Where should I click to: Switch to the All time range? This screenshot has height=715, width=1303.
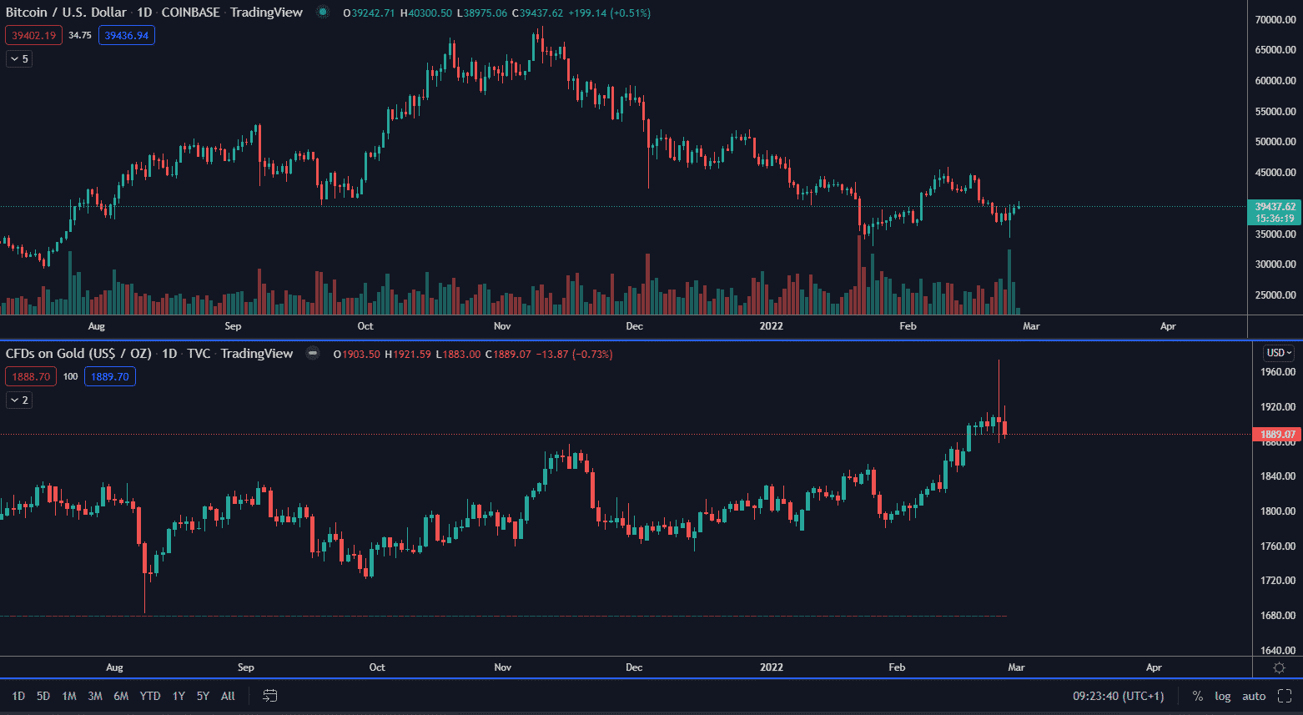pyautogui.click(x=228, y=696)
